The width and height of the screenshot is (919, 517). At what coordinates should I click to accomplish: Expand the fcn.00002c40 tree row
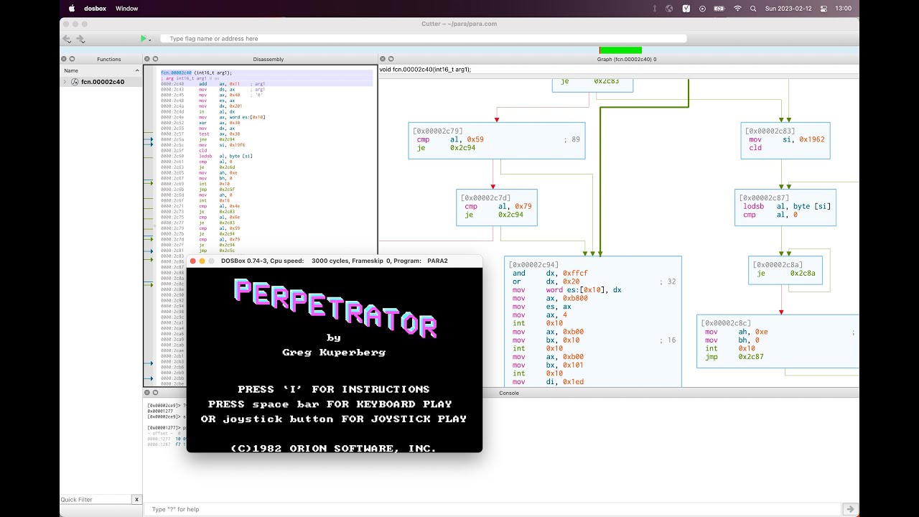[x=65, y=82]
